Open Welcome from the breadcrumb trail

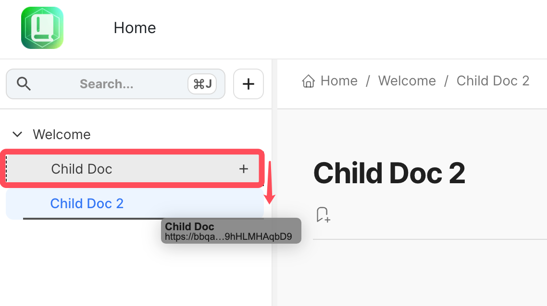[407, 81]
